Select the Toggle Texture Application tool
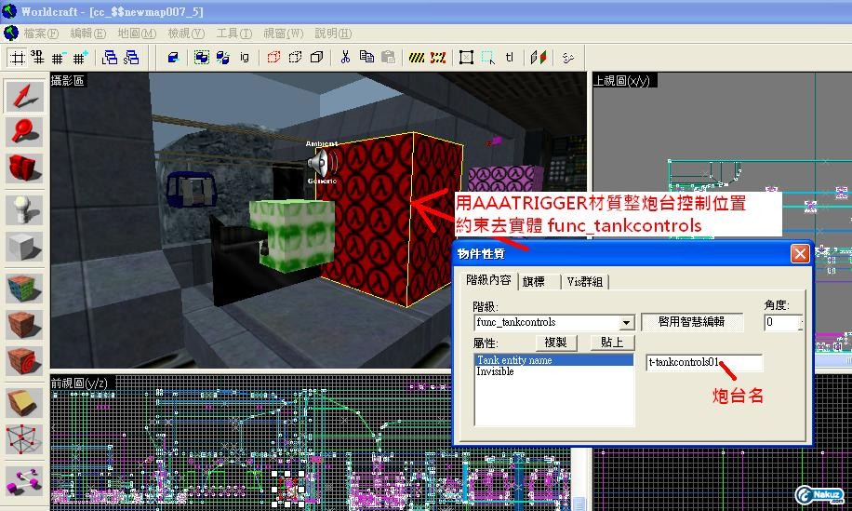This screenshot has height=511, width=852. click(x=24, y=289)
